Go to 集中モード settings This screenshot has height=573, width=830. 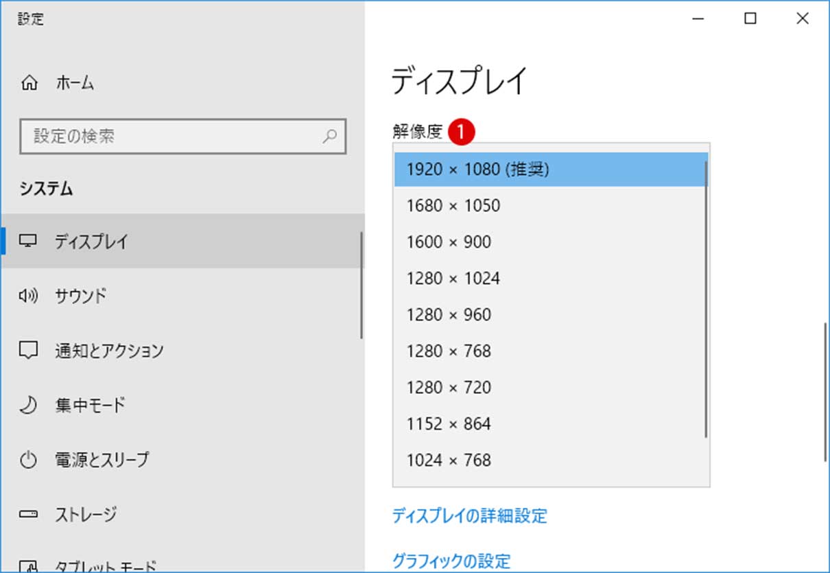point(181,405)
